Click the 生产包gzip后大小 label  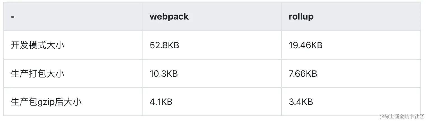click(x=46, y=102)
